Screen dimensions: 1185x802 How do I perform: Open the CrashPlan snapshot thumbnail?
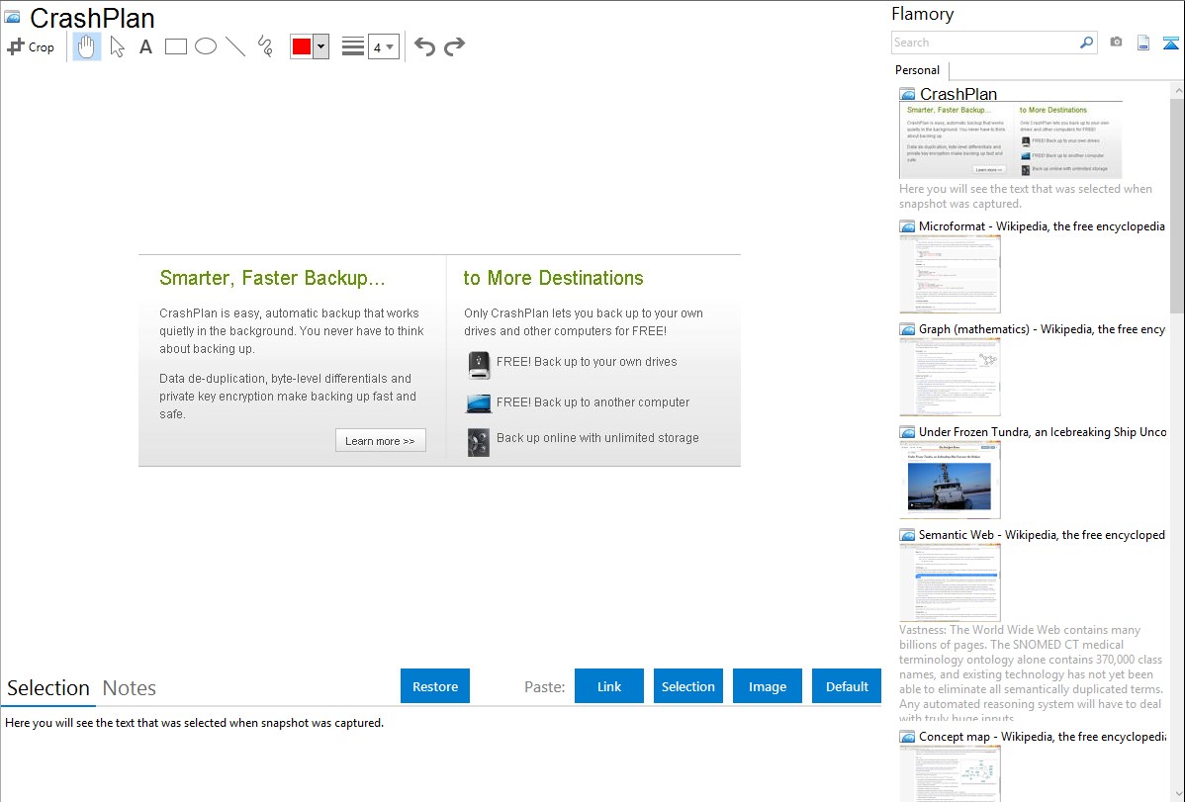[x=1011, y=140]
